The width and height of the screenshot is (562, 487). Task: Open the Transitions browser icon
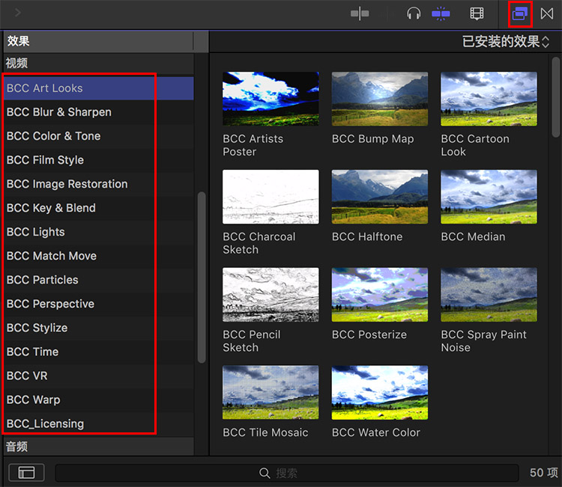547,13
